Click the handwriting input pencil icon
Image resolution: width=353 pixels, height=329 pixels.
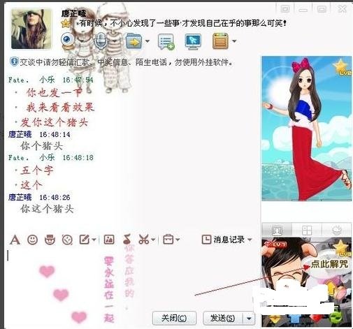(x=85, y=240)
